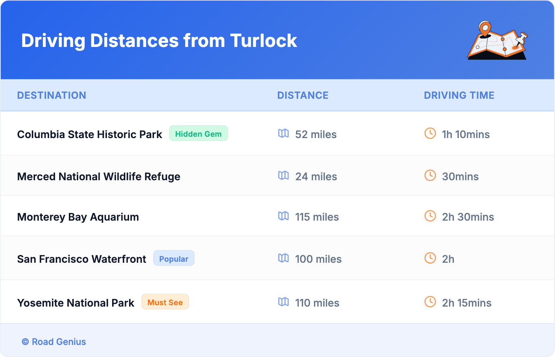This screenshot has width=555, height=357.
Task: Click the Driving Distances from Turlock title
Action: click(159, 41)
